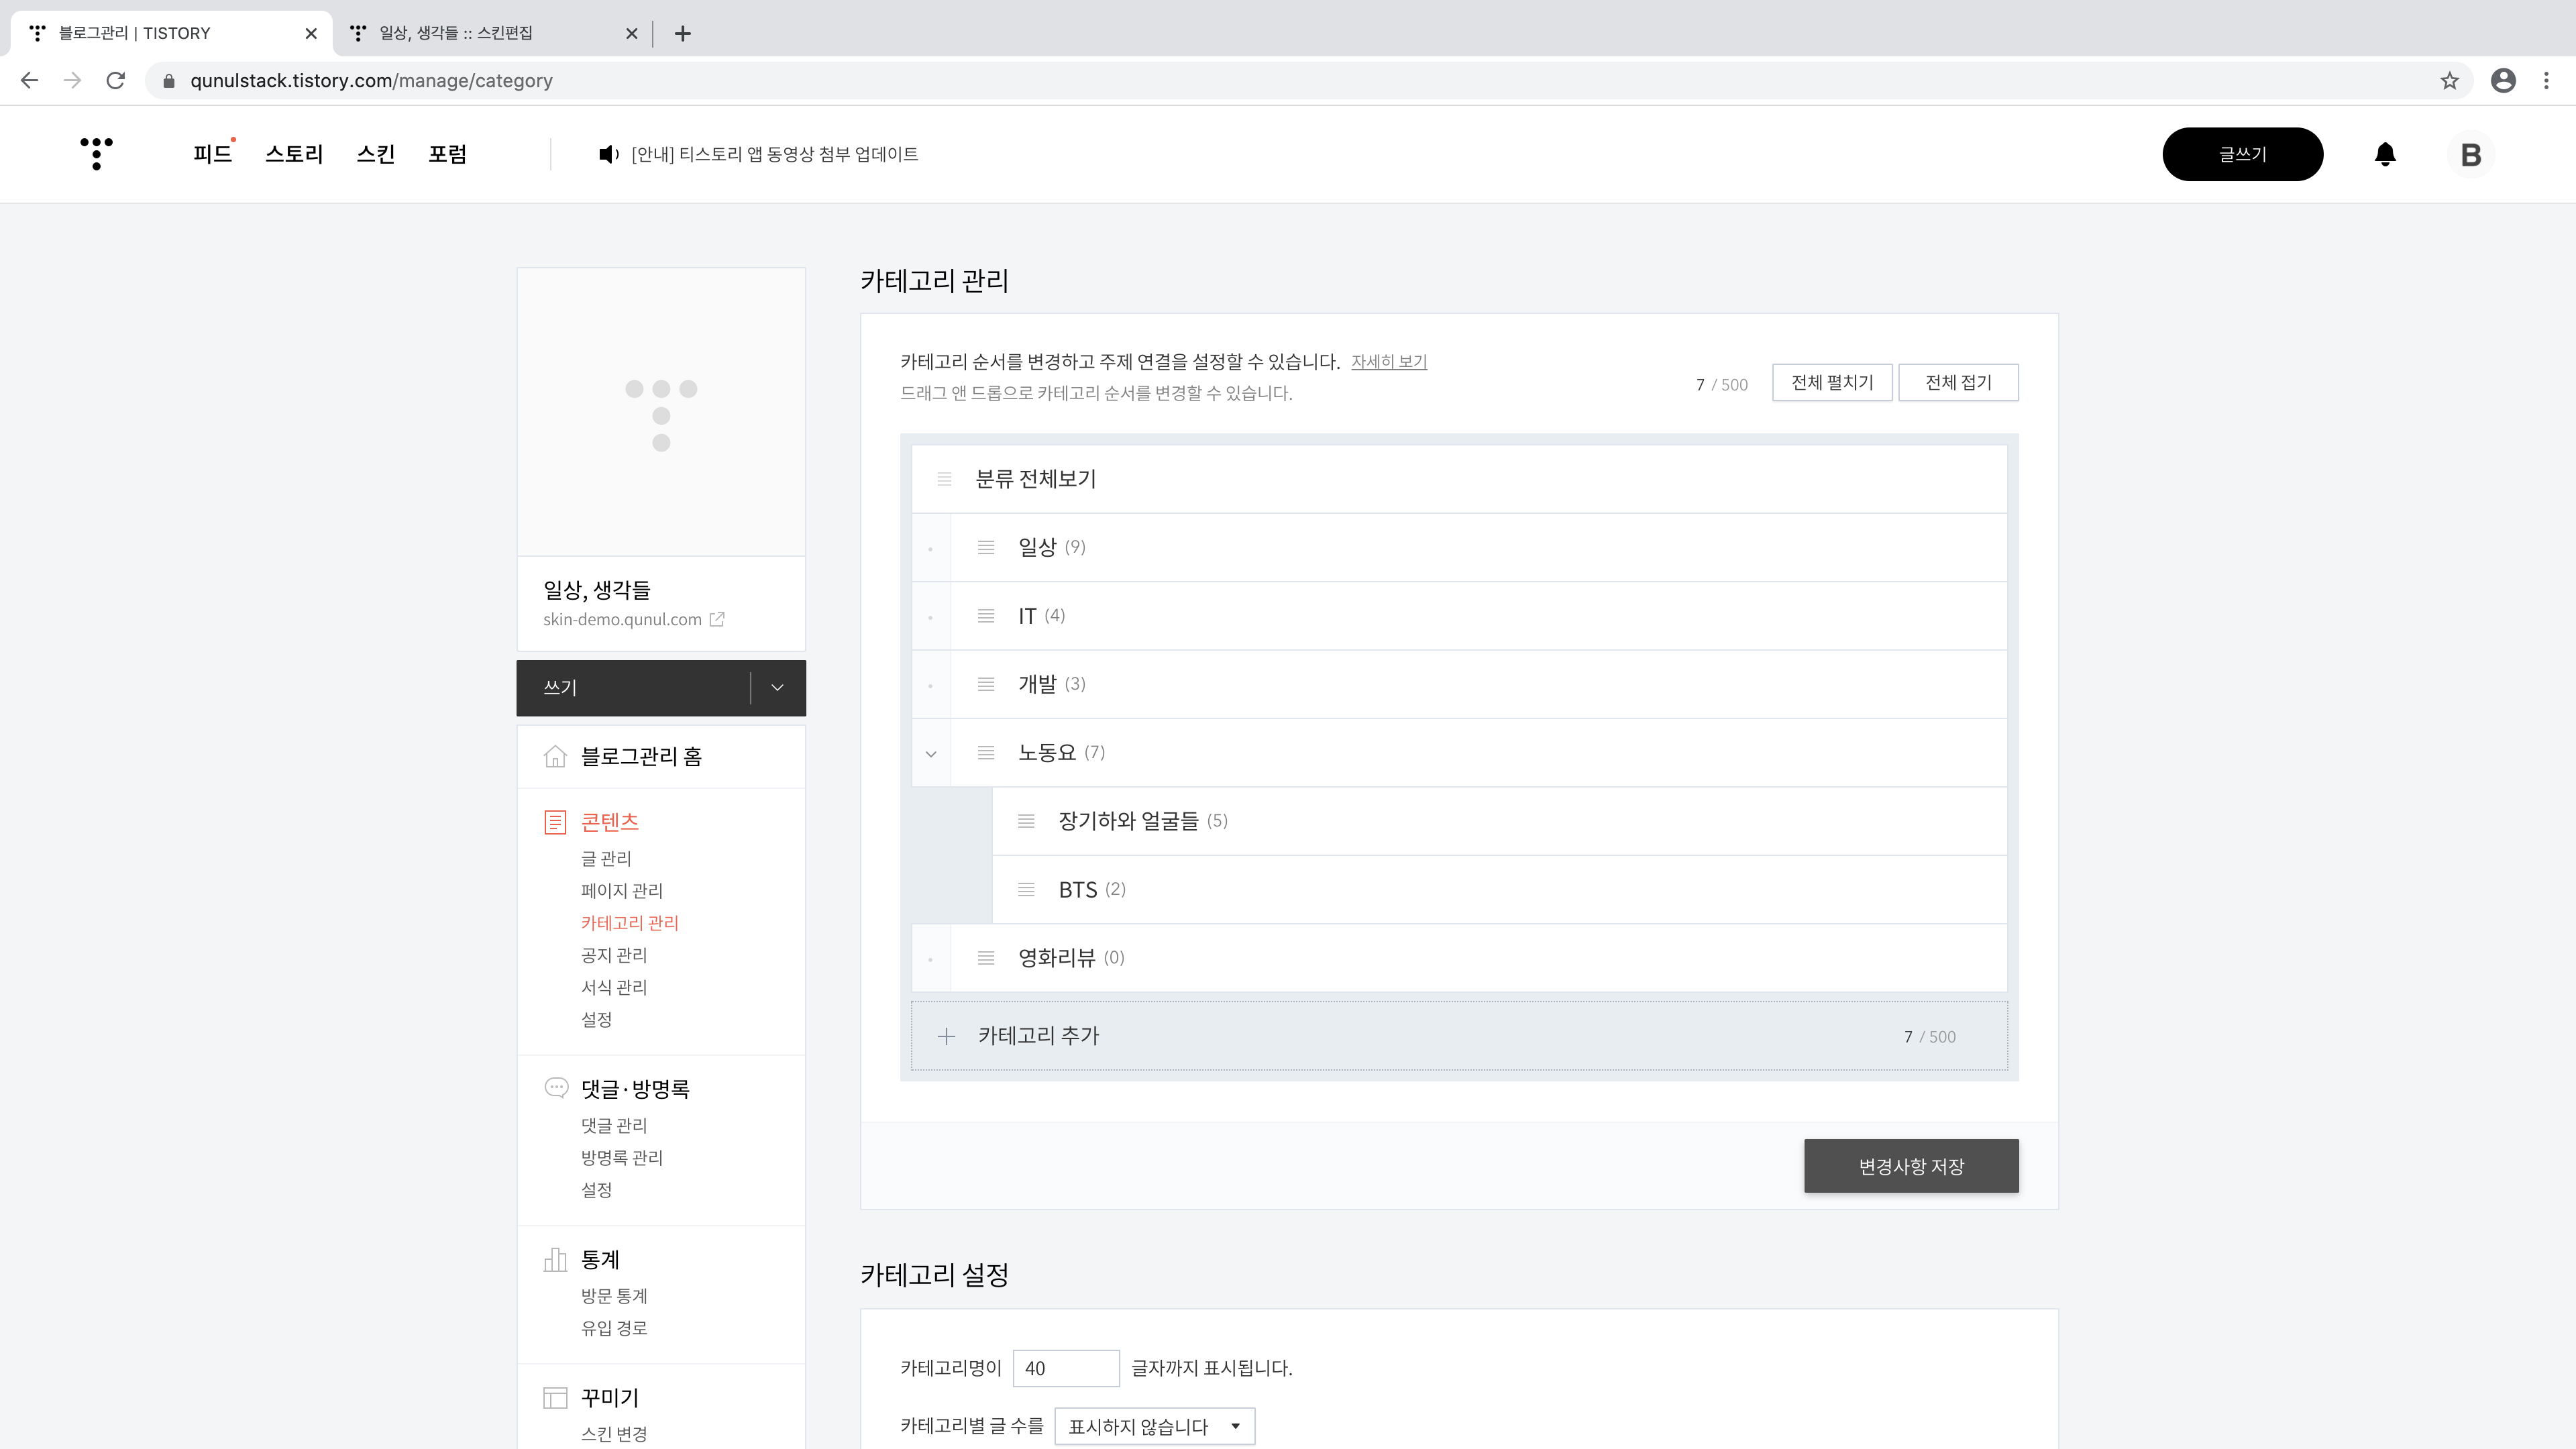The width and height of the screenshot is (2576, 1449).
Task: Expand the 쓰기 dropdown arrow
Action: coord(777,687)
